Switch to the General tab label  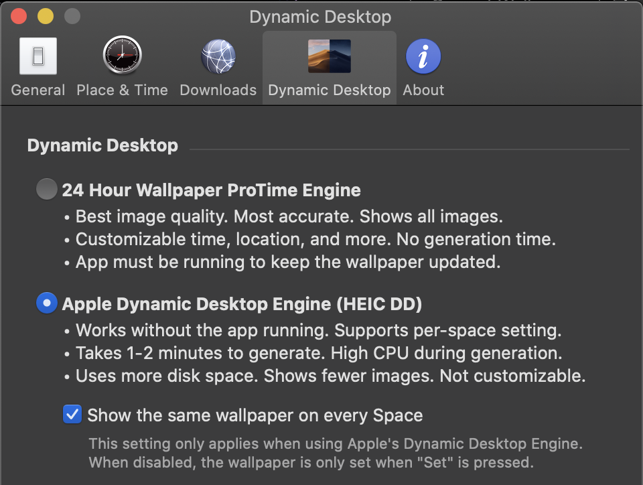[x=38, y=90]
